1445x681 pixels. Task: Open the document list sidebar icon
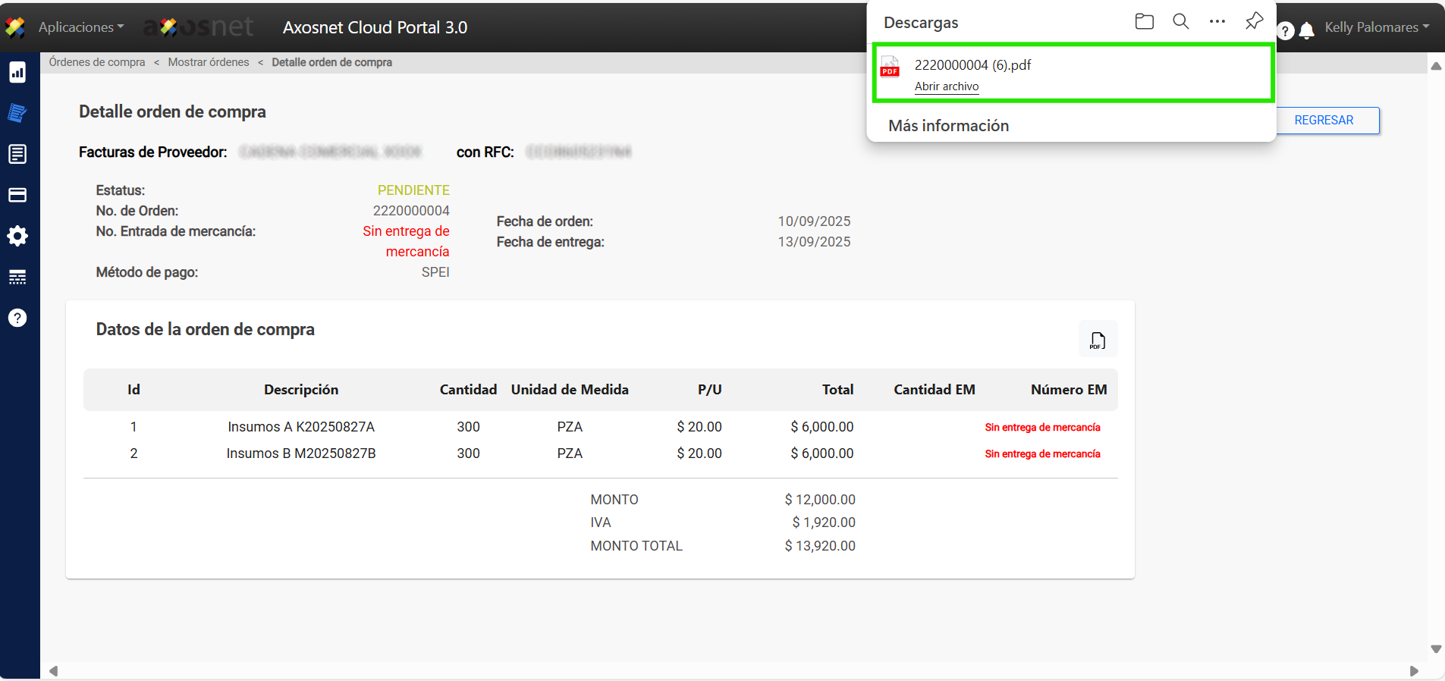point(17,155)
